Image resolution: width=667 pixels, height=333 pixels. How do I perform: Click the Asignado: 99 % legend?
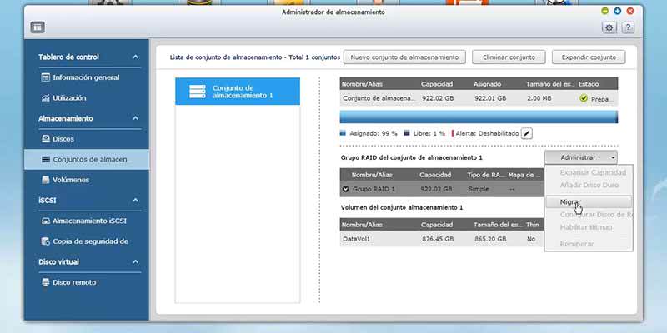pyautogui.click(x=369, y=133)
